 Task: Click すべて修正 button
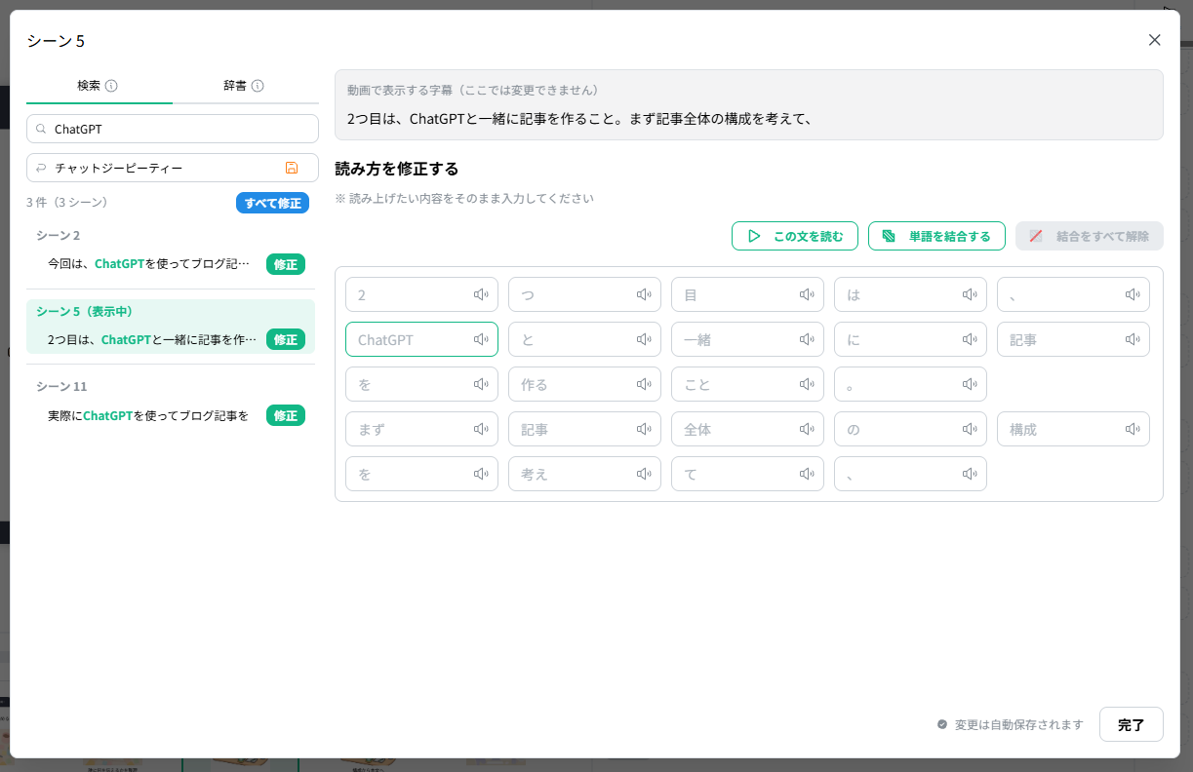(272, 203)
